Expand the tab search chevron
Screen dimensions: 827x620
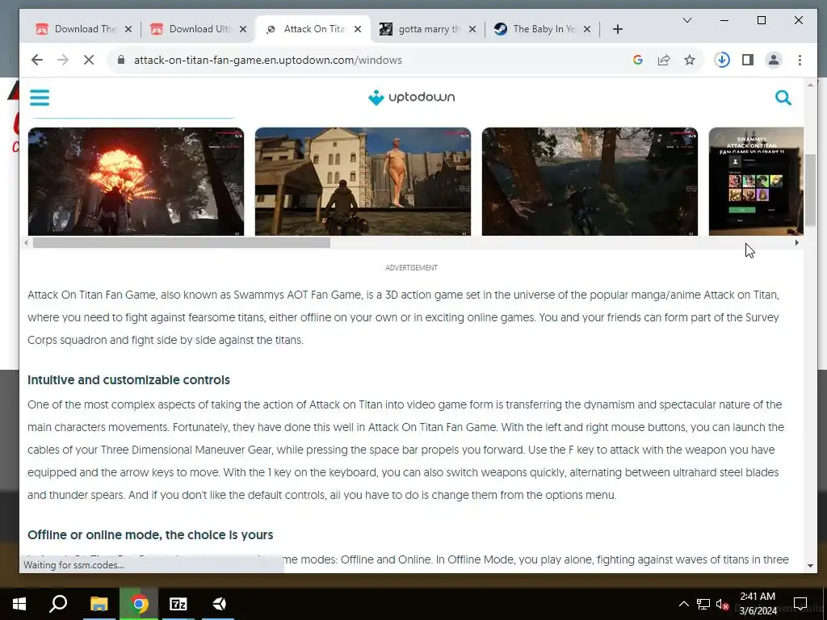tap(686, 20)
